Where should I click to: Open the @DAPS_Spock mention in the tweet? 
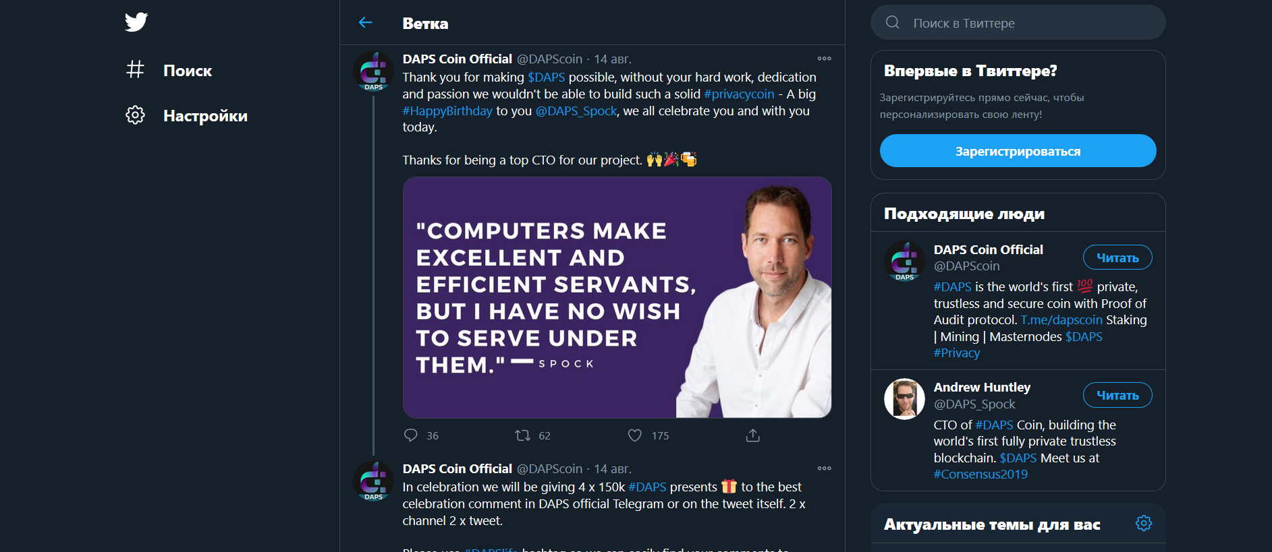point(576,111)
